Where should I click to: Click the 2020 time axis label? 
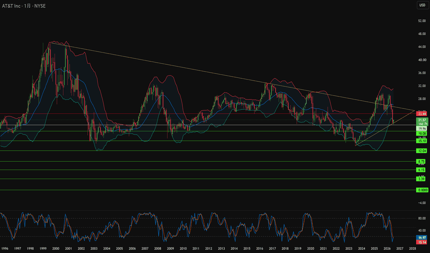[311, 248]
